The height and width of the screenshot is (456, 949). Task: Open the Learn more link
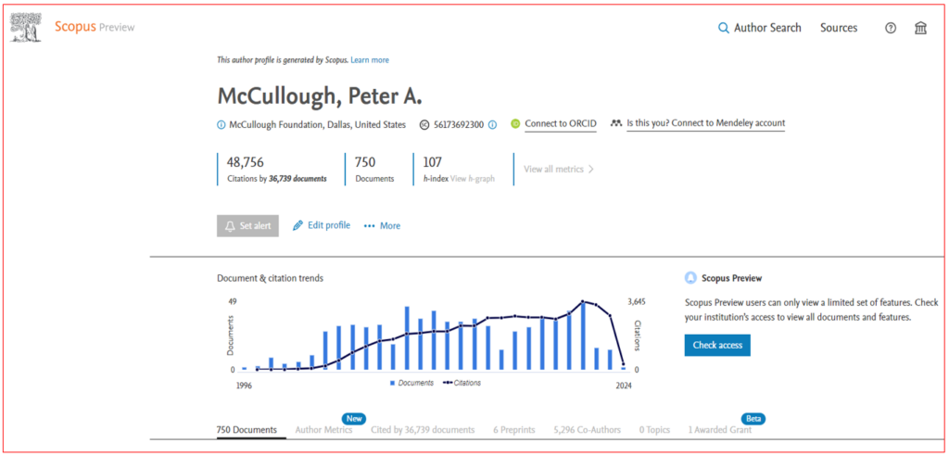point(370,60)
